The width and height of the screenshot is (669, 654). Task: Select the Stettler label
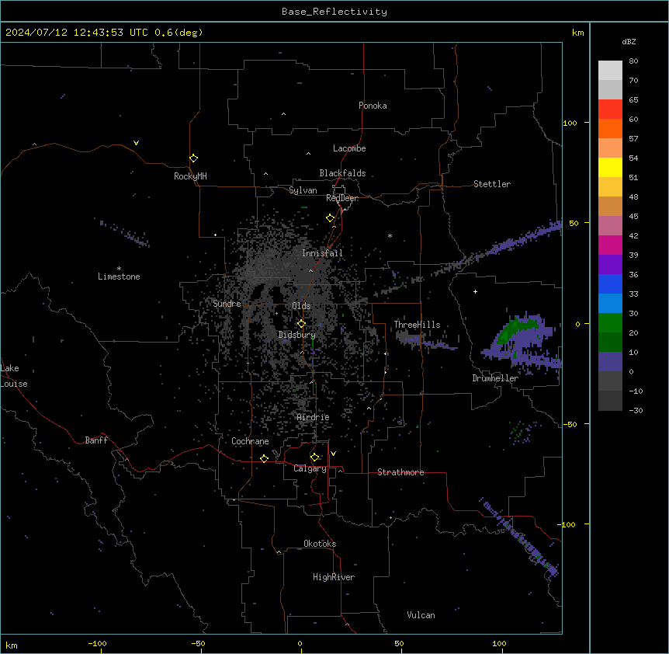point(492,184)
